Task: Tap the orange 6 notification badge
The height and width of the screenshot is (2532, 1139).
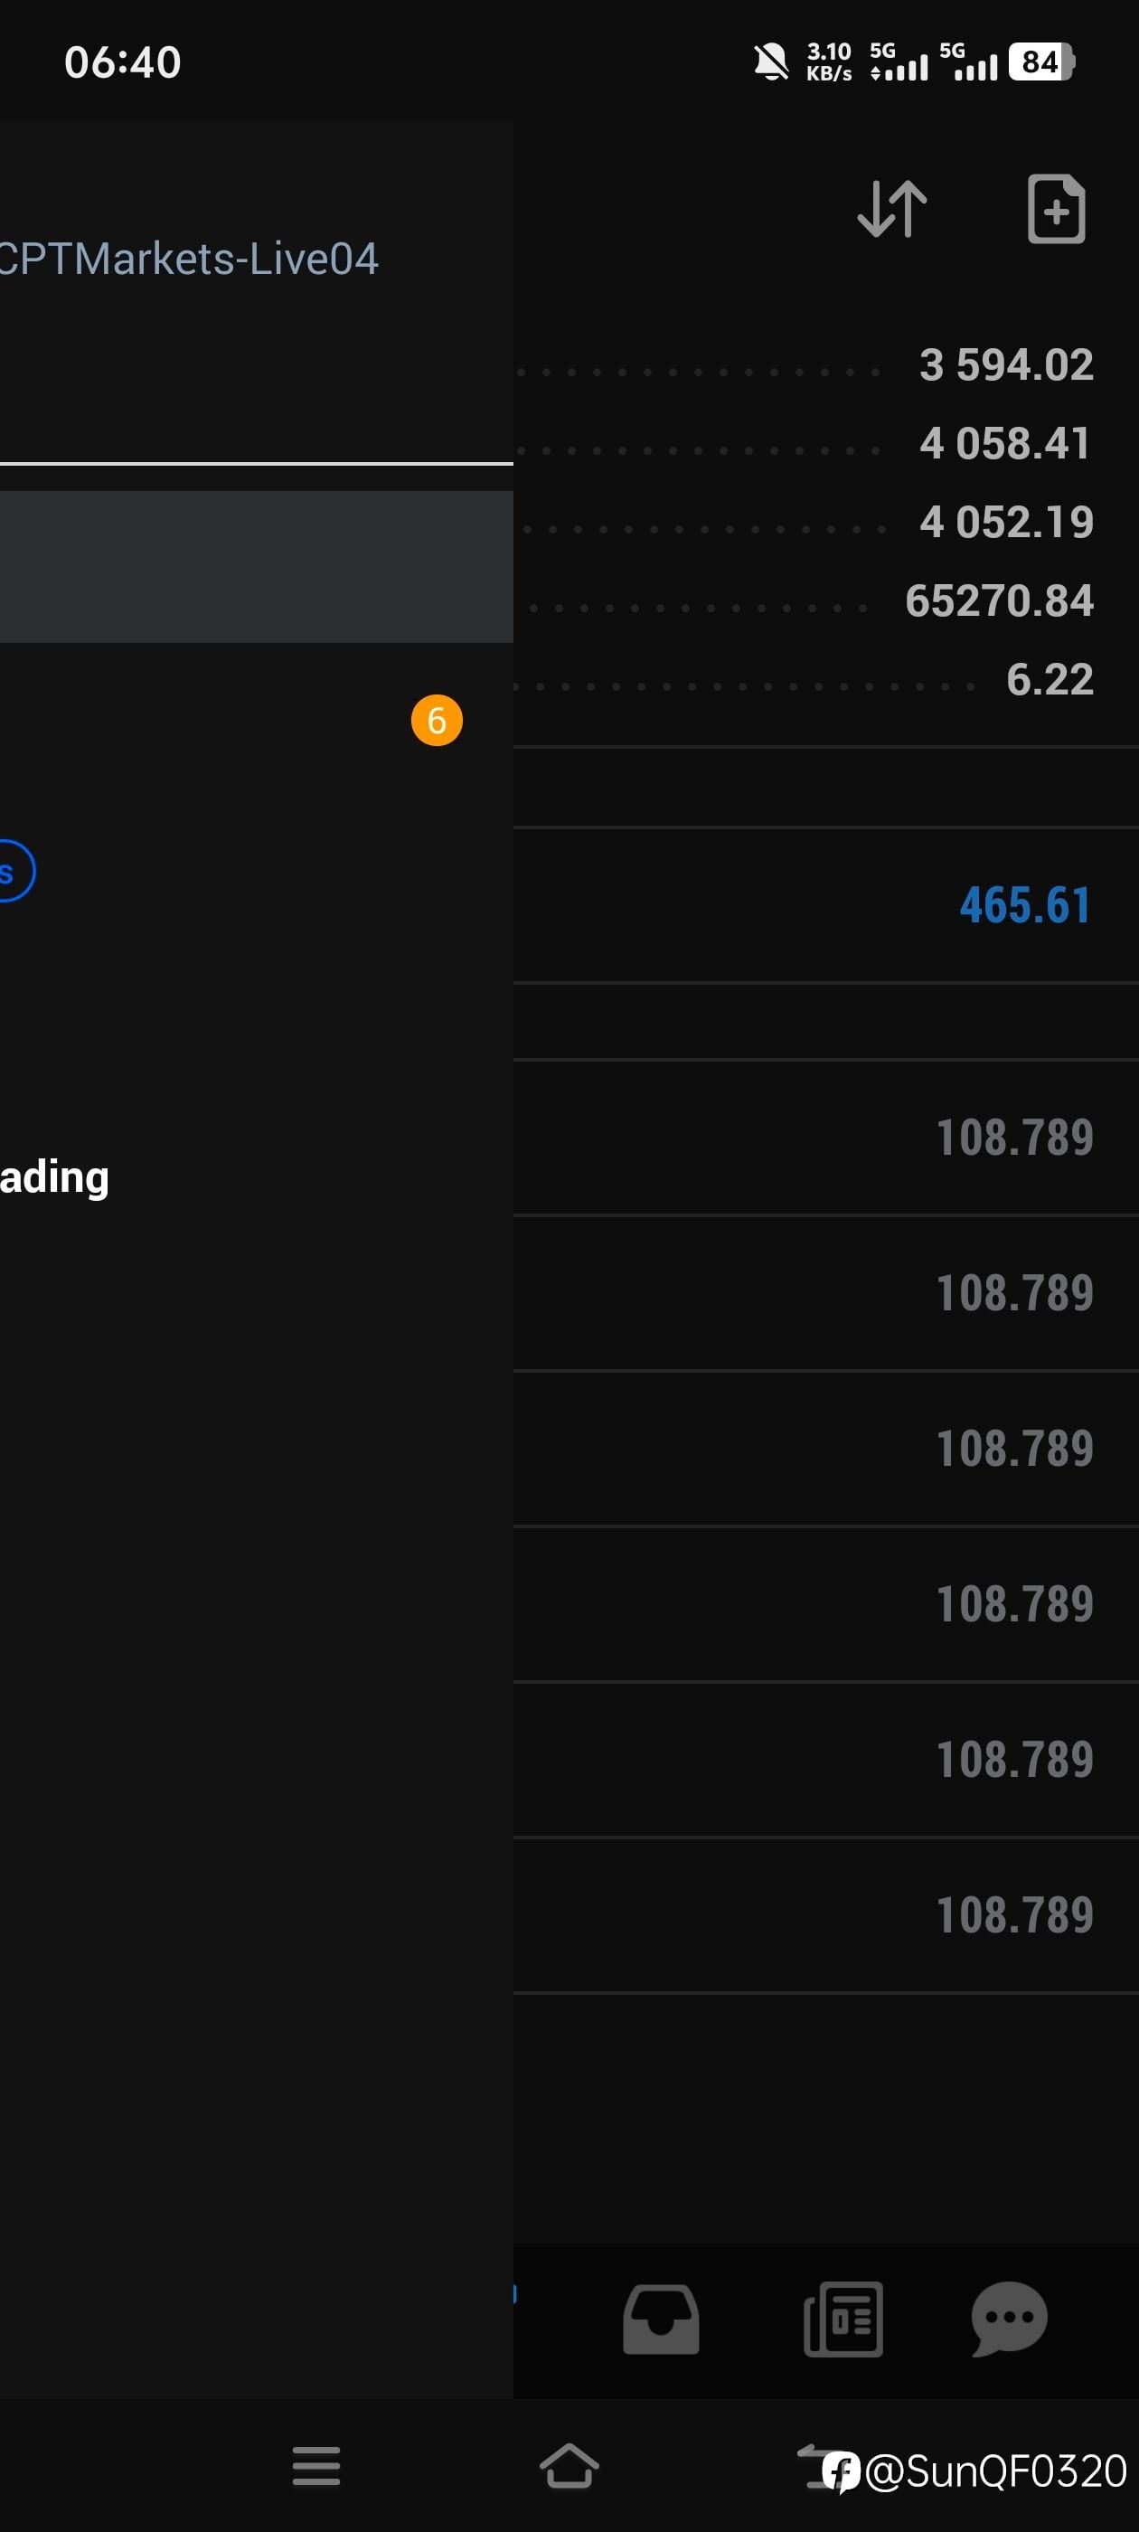Action: (x=437, y=721)
